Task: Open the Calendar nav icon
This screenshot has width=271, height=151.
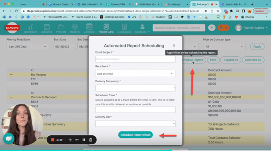Action: click(89, 28)
